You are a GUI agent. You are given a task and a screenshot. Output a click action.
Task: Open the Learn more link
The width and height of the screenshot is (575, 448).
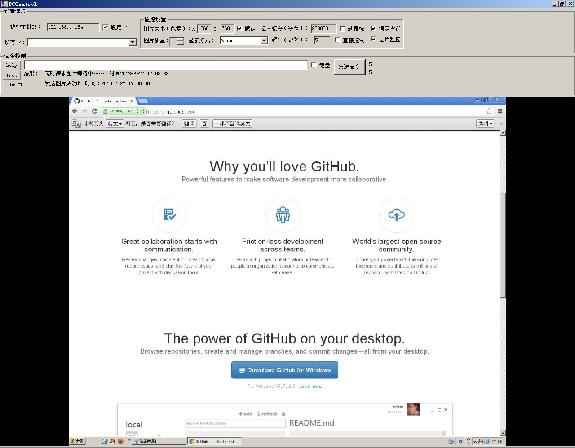[x=310, y=386]
